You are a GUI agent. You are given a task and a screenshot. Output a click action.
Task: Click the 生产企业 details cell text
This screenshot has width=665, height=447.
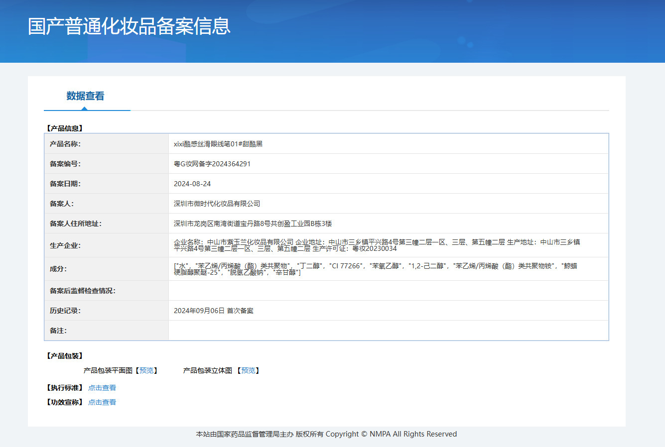coord(377,245)
